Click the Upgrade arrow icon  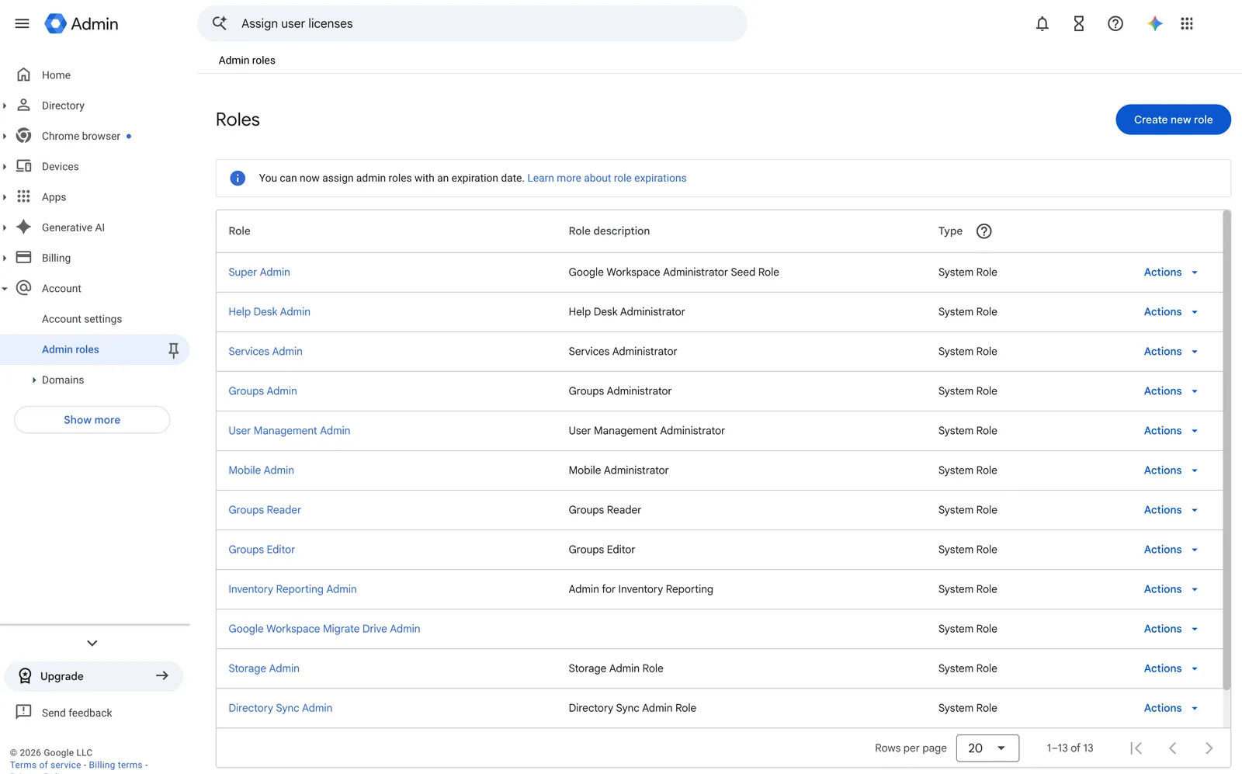[x=162, y=676]
